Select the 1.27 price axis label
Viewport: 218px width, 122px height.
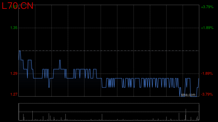point(14,94)
